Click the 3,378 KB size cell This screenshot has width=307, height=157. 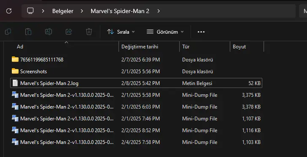point(251,107)
